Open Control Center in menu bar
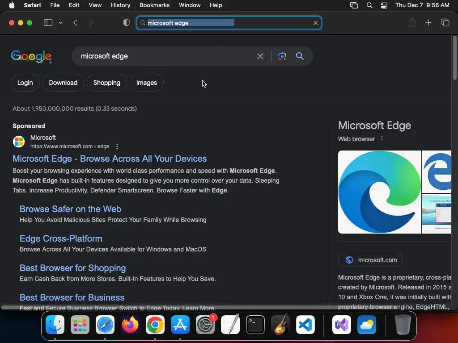 (384, 5)
